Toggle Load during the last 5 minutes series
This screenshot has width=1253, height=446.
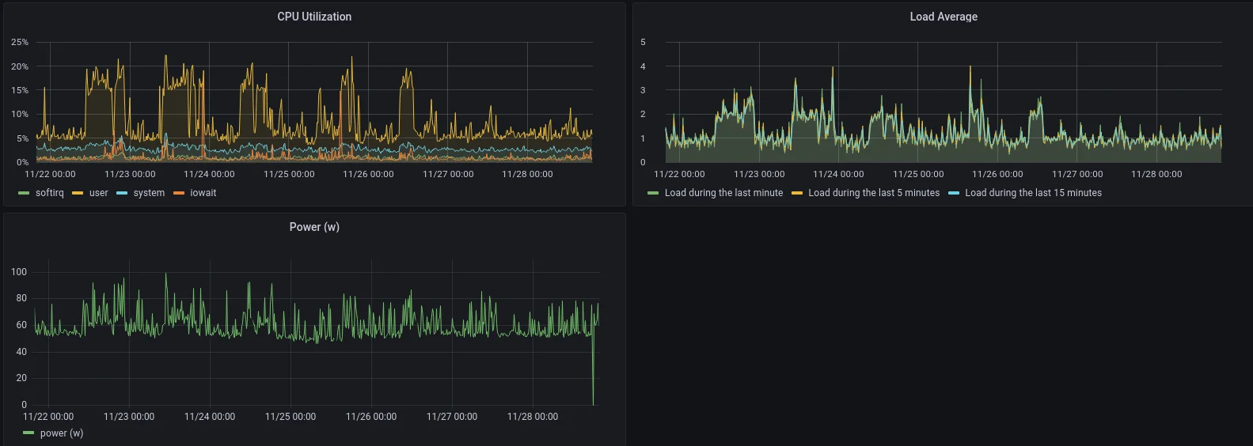click(874, 193)
